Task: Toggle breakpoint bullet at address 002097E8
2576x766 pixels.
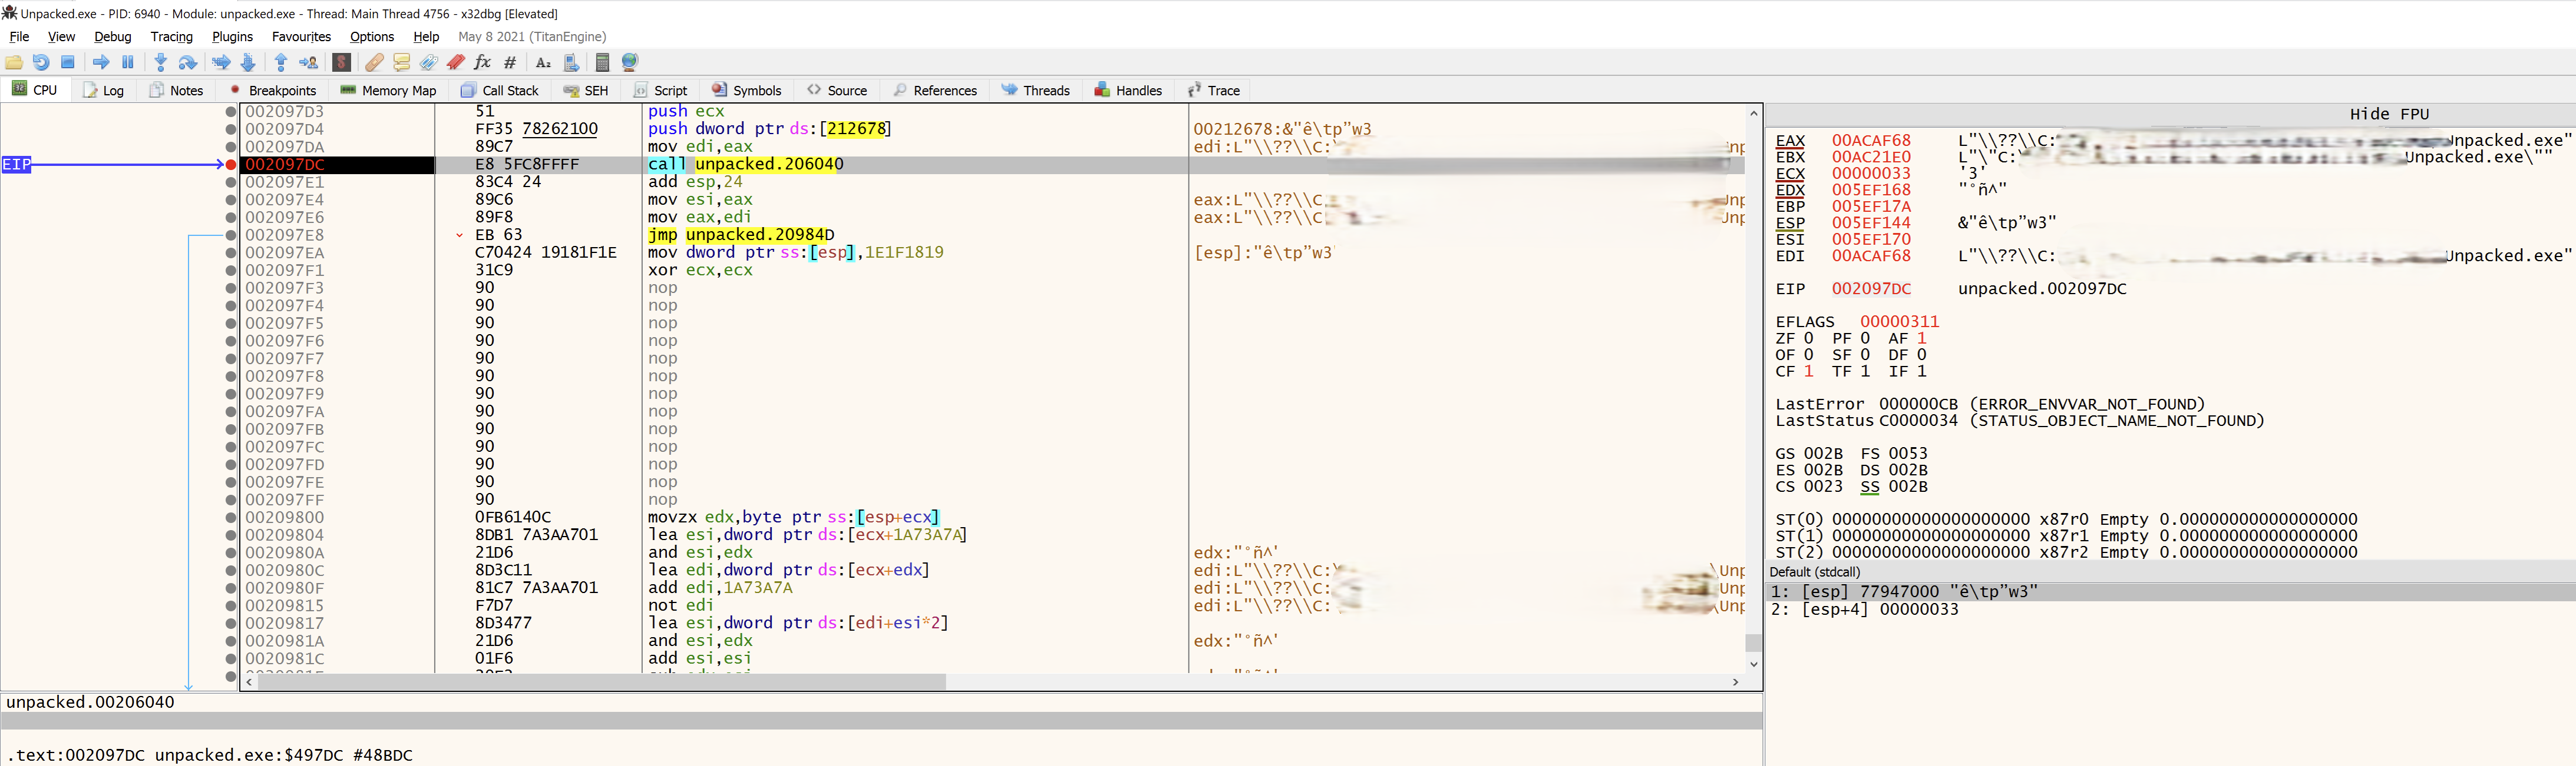Action: pyautogui.click(x=231, y=235)
